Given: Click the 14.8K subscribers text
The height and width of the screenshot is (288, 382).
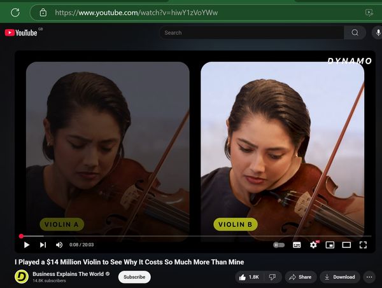Looking at the screenshot, I should (49, 281).
